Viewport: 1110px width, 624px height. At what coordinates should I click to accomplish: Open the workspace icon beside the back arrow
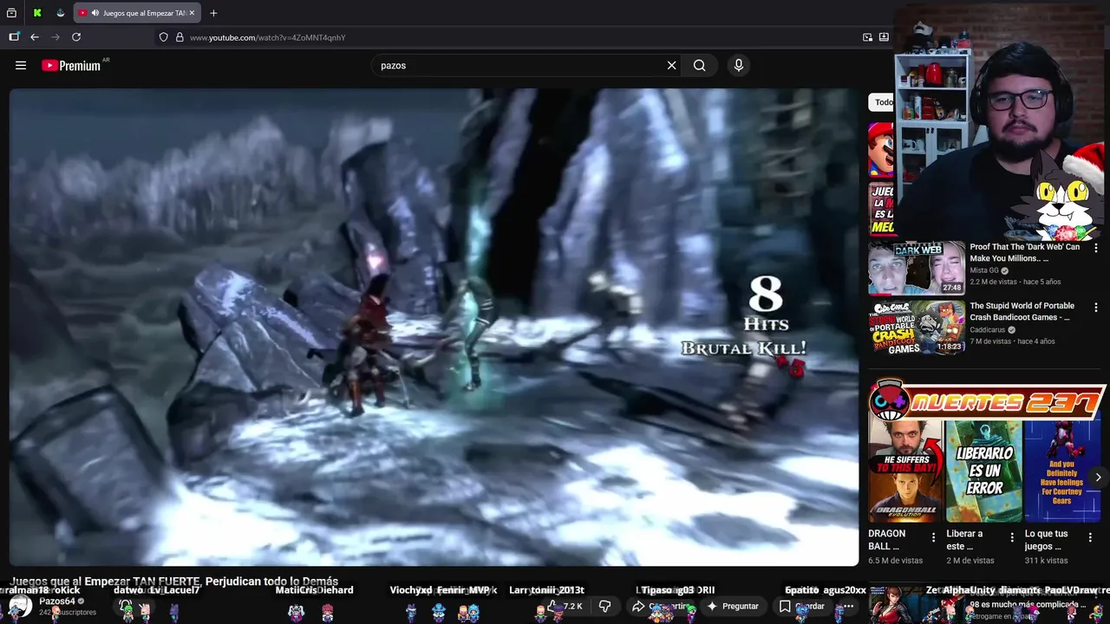coord(14,37)
